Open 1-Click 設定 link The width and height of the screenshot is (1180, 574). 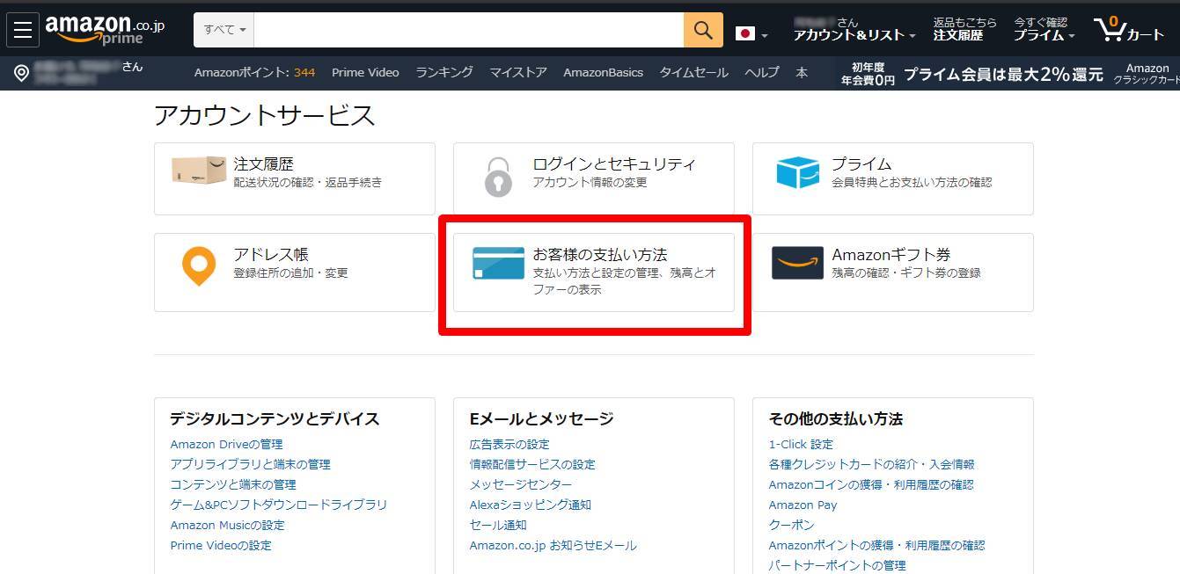point(801,445)
